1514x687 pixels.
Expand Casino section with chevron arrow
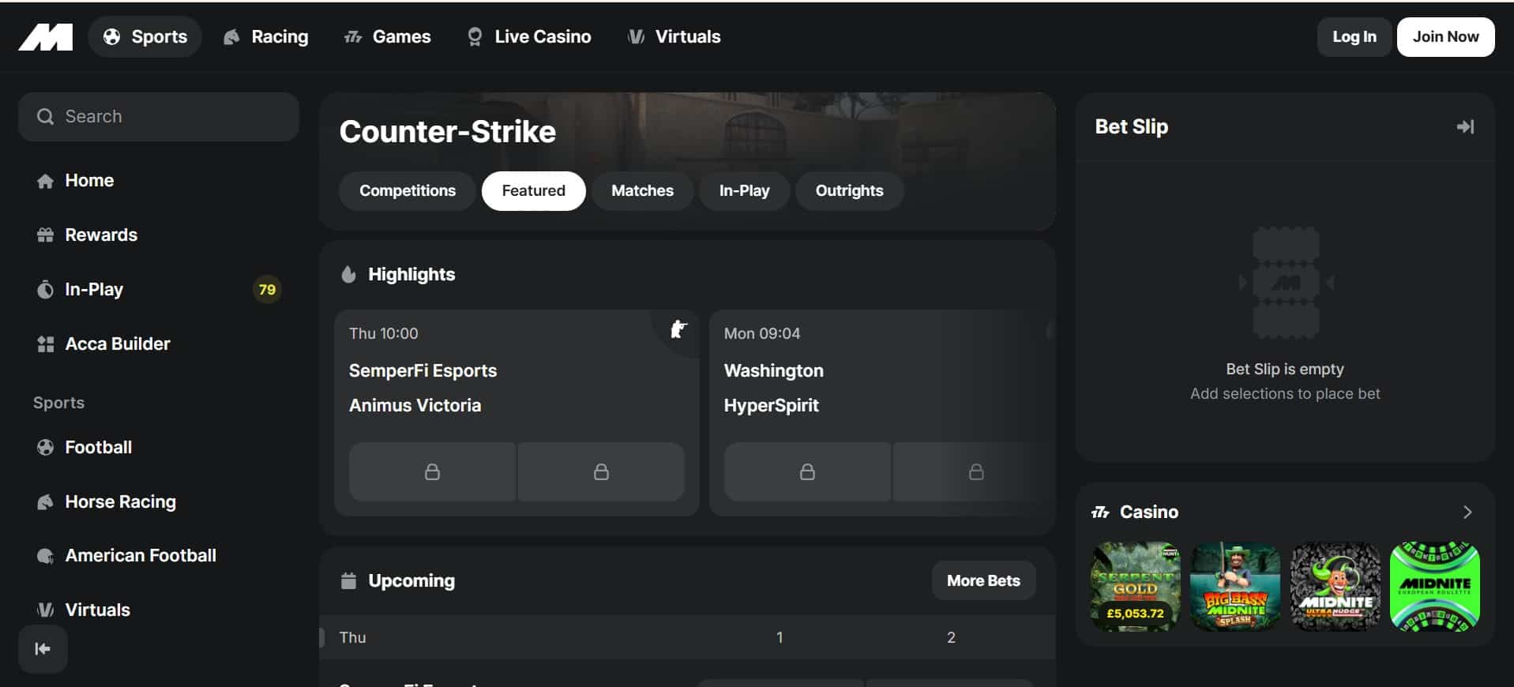tap(1467, 512)
